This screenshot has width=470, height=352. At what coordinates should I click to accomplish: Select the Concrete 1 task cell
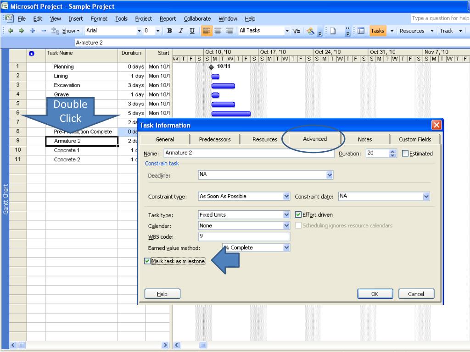click(82, 150)
